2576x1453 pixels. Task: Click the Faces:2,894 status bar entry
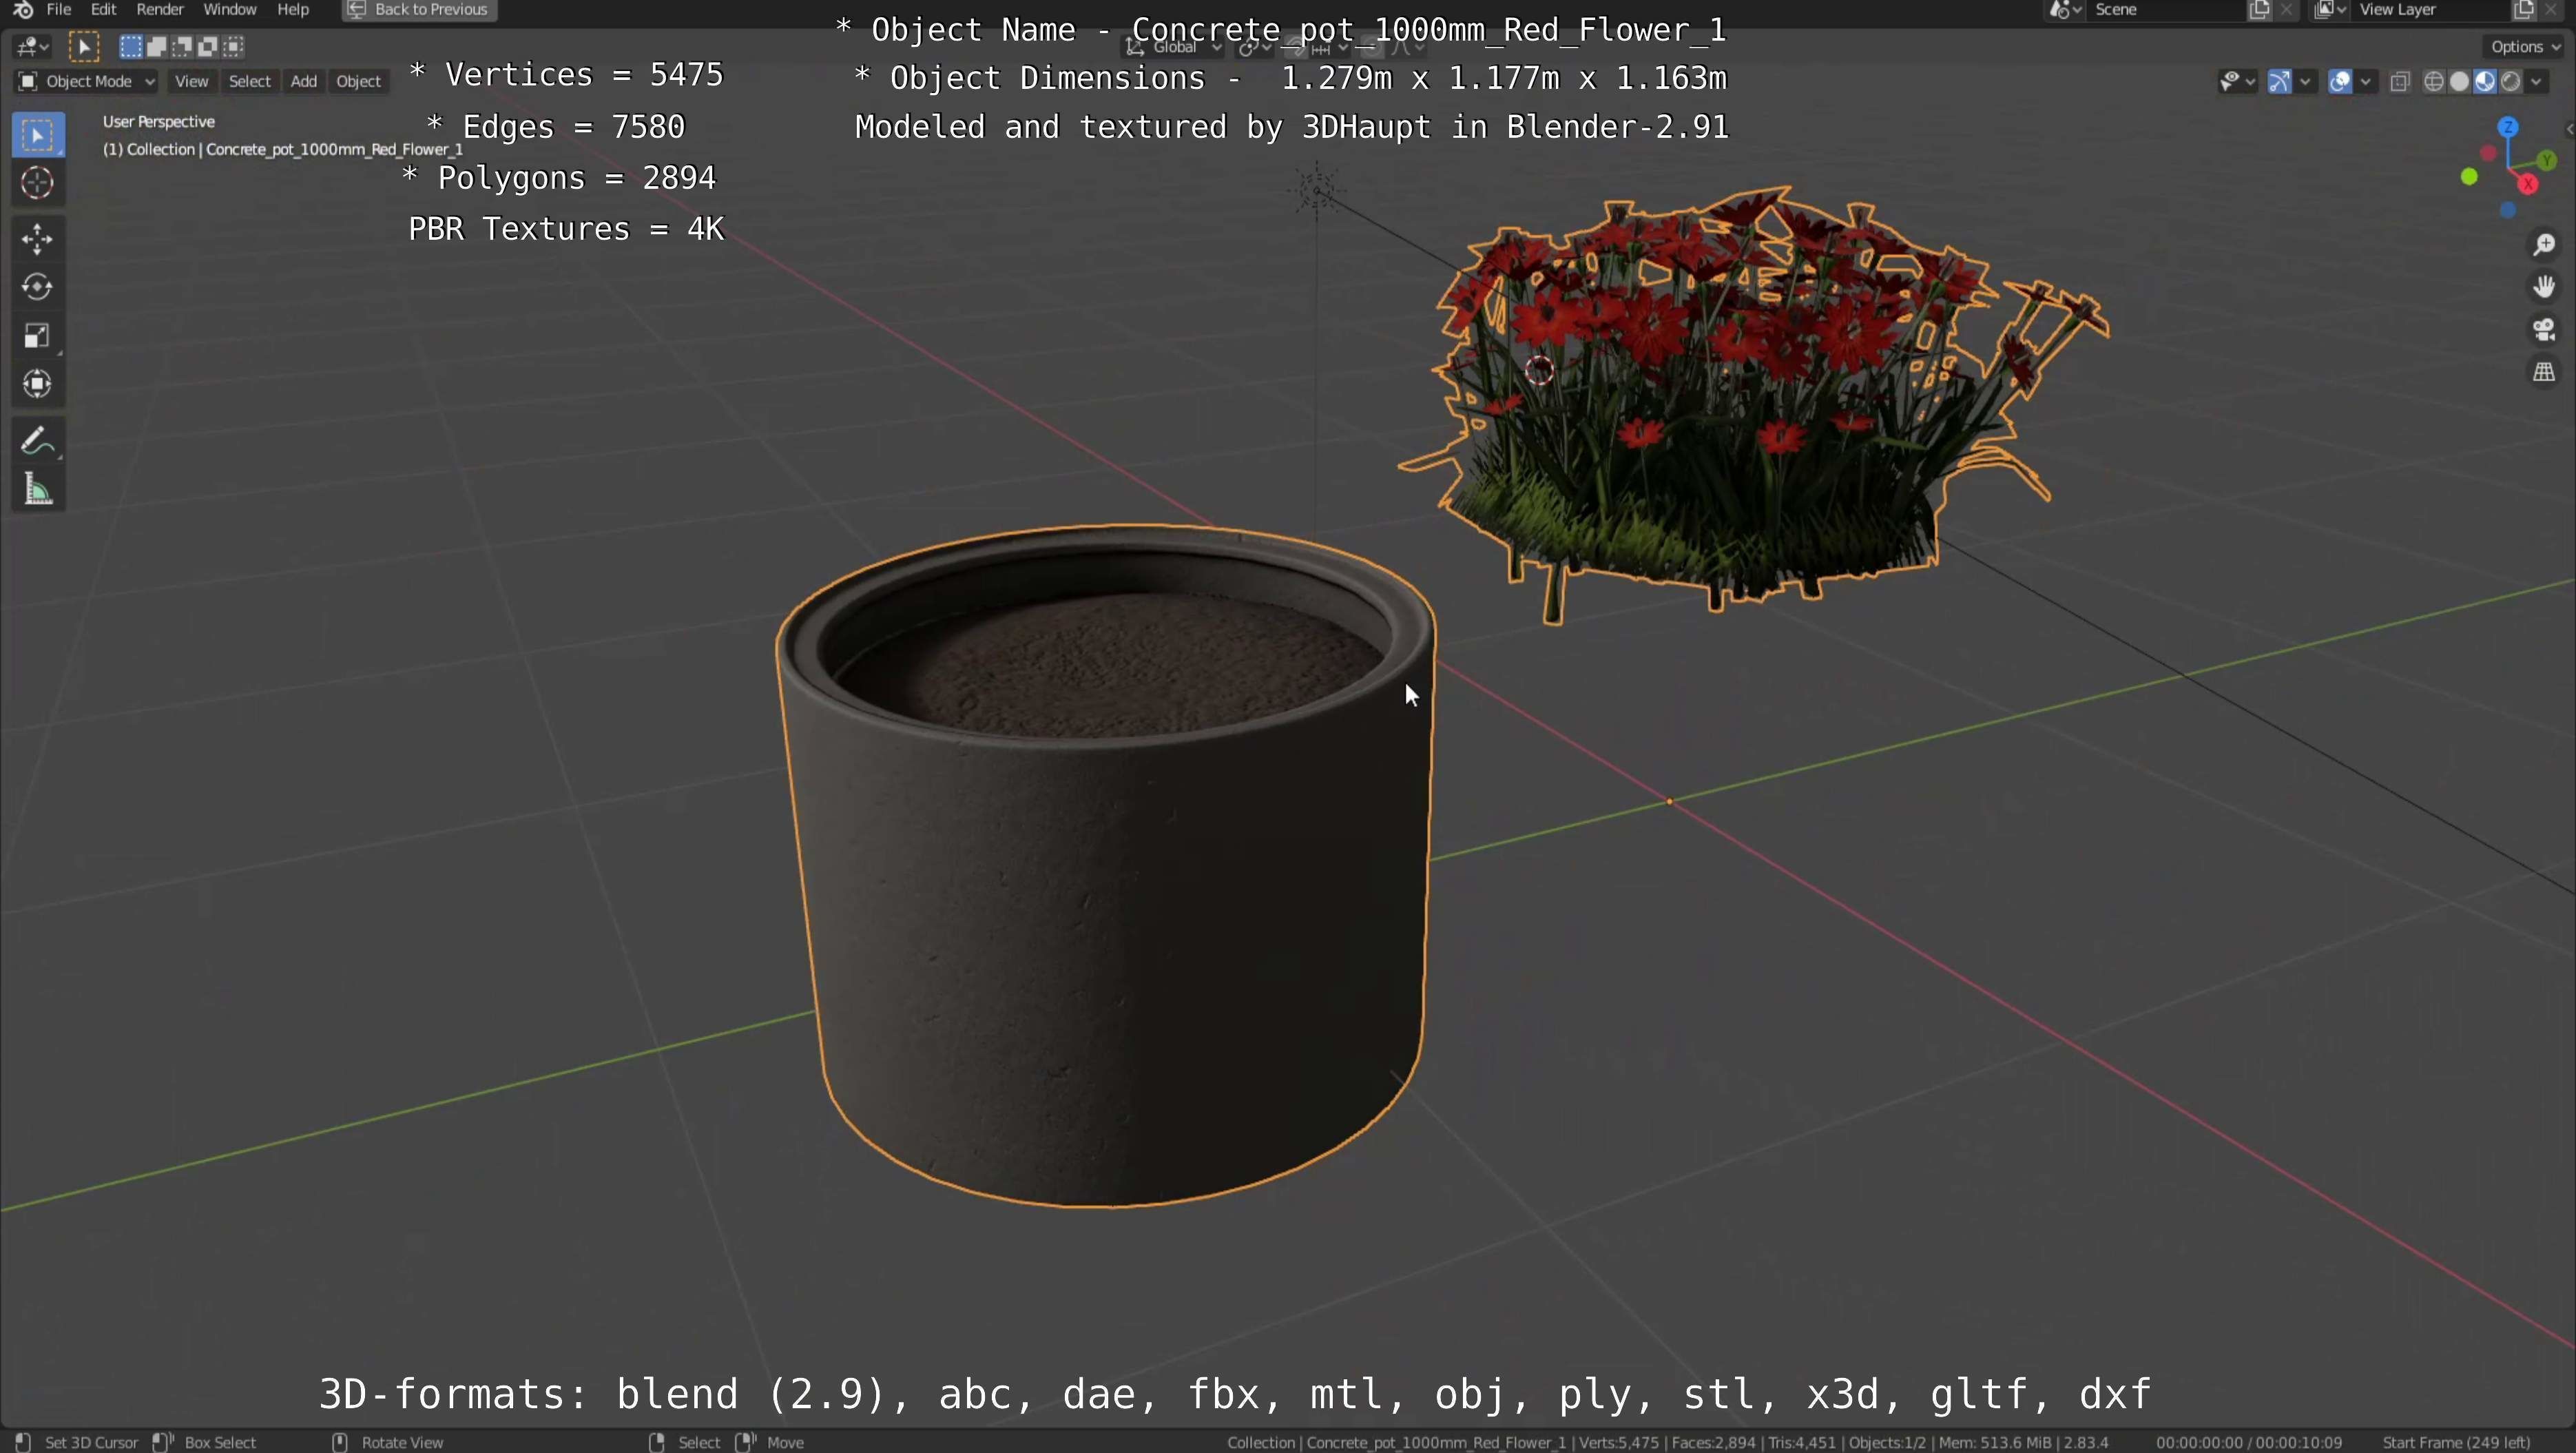click(1714, 1442)
